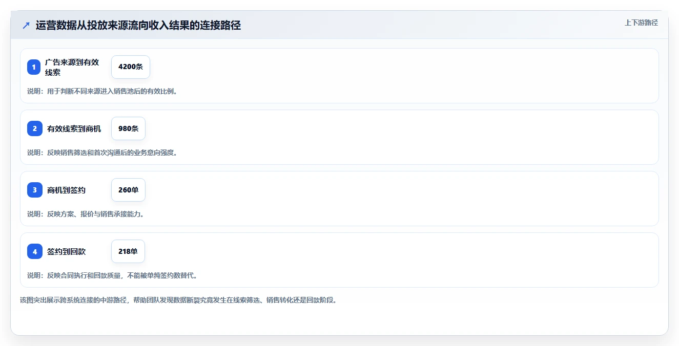Click the step 4 number badge
Screen dimensions: 679x346
[x=35, y=251]
